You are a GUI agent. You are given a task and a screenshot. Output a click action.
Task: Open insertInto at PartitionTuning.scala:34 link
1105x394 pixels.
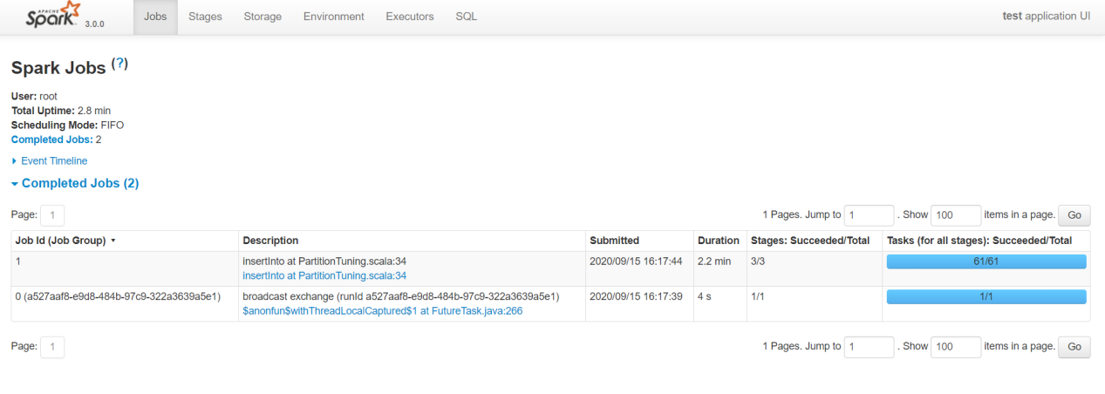324,275
